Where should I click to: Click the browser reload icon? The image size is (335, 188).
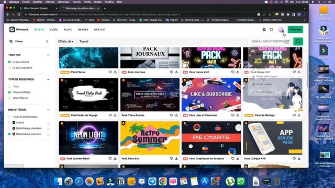tap(19, 15)
